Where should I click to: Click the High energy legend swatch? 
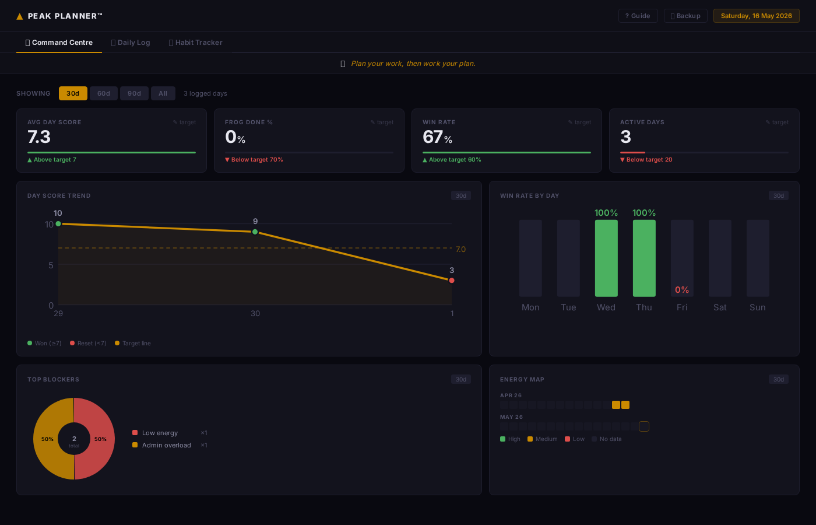click(502, 439)
